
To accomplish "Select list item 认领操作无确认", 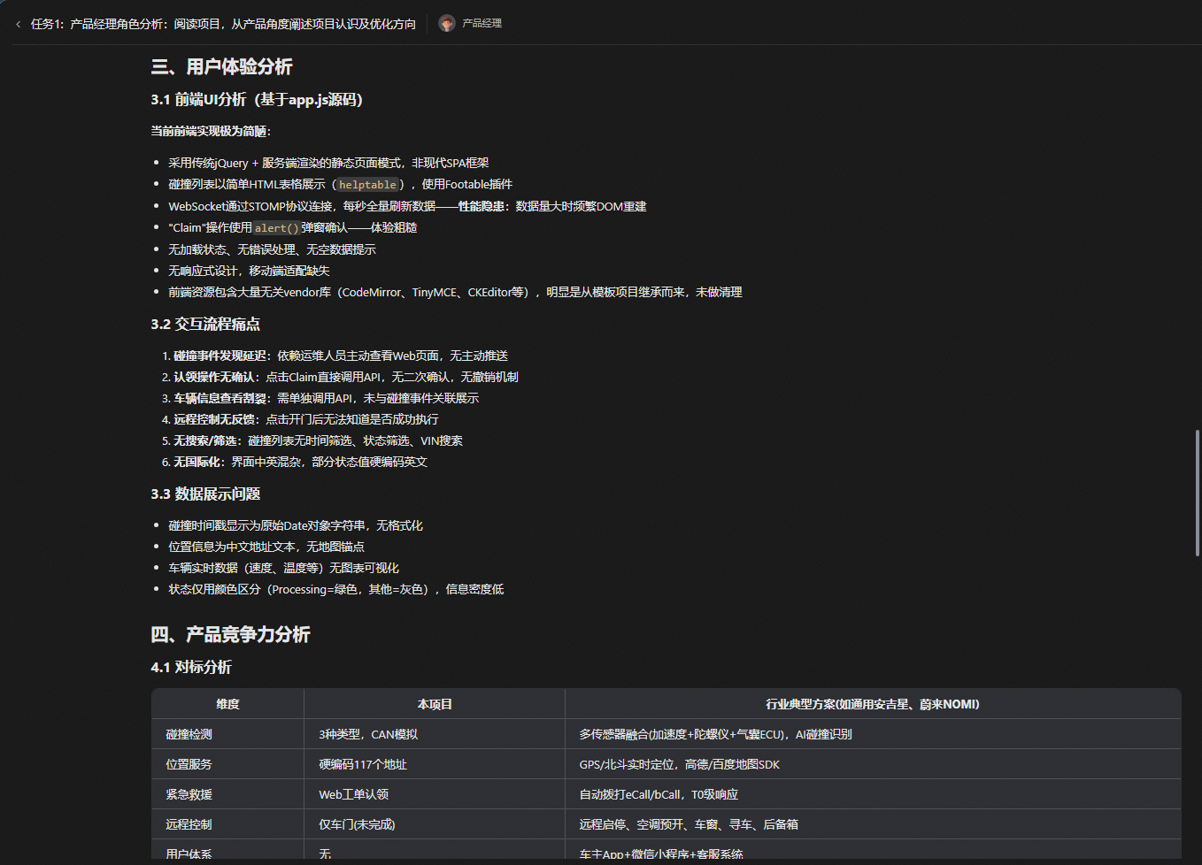I will pyautogui.click(x=346, y=377).
